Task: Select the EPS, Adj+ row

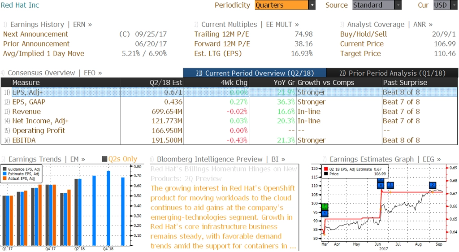Action: click(x=229, y=92)
